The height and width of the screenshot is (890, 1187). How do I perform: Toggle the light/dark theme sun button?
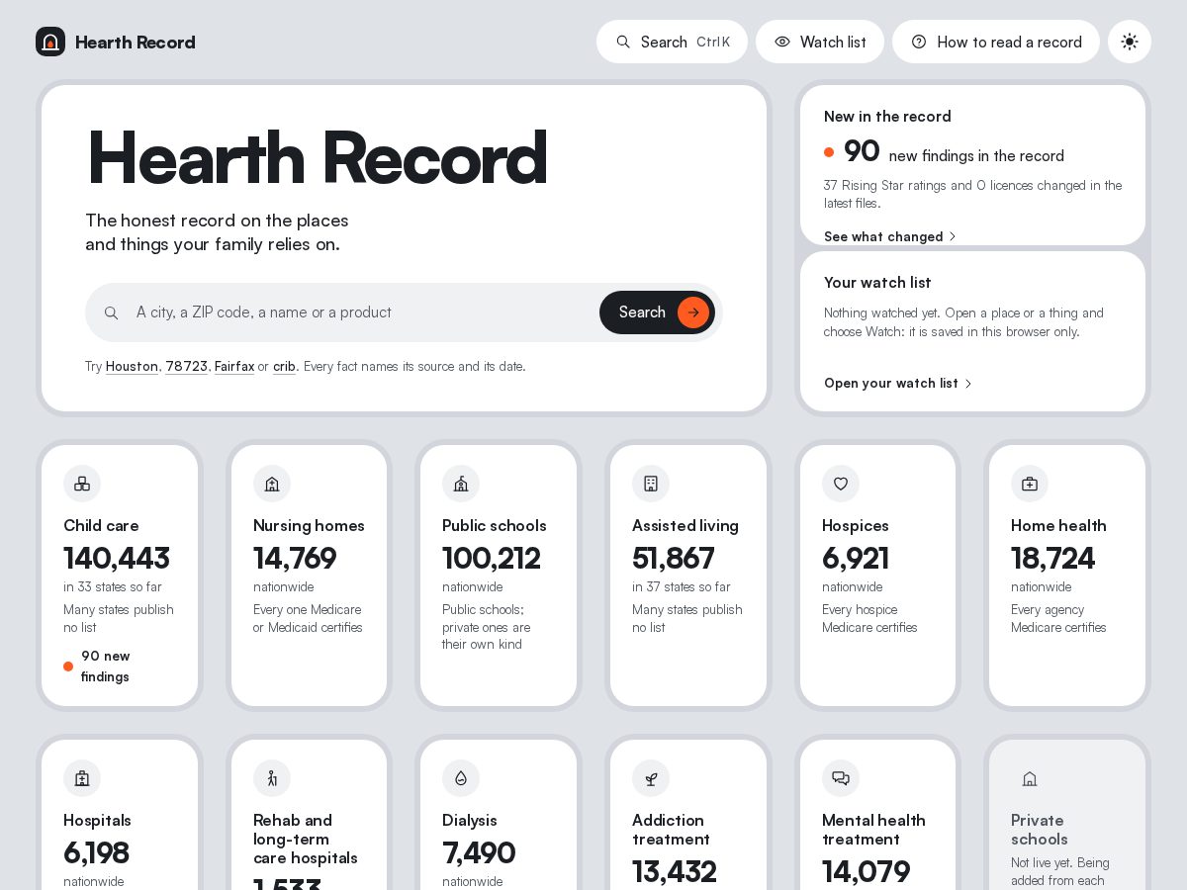coord(1130,42)
